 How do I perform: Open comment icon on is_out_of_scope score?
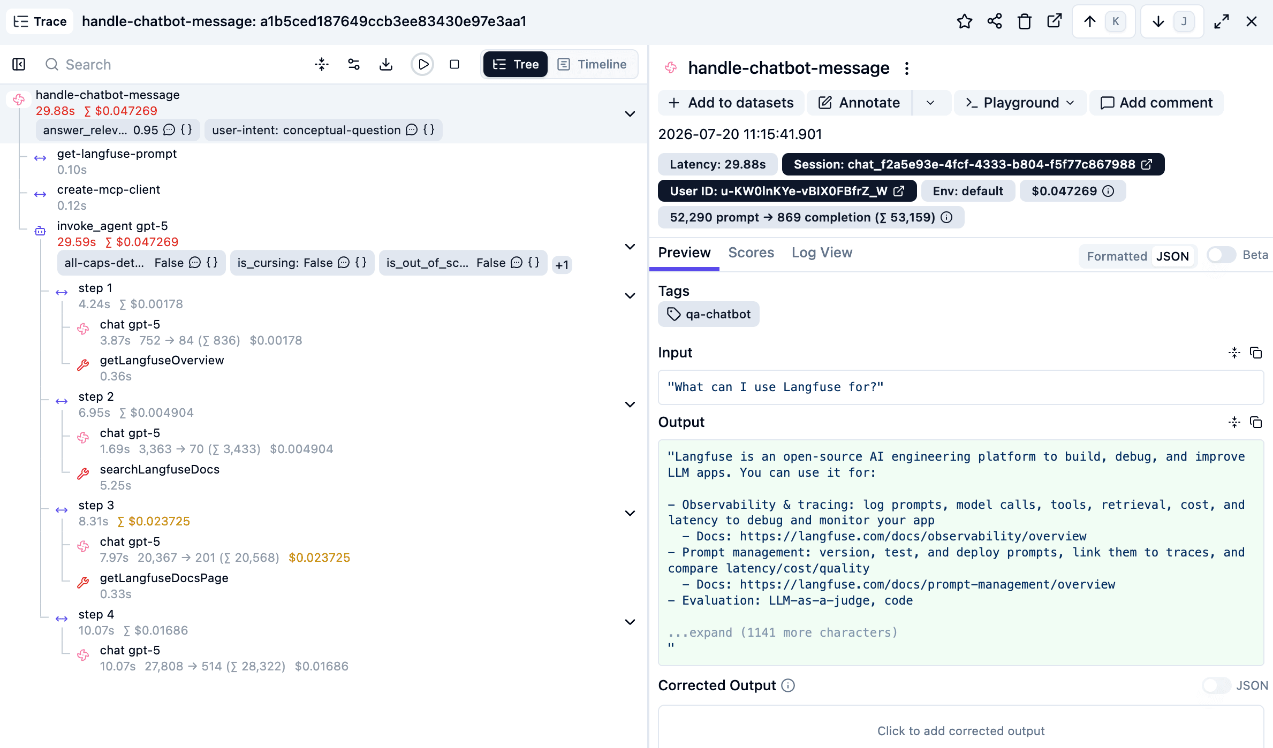click(x=517, y=263)
